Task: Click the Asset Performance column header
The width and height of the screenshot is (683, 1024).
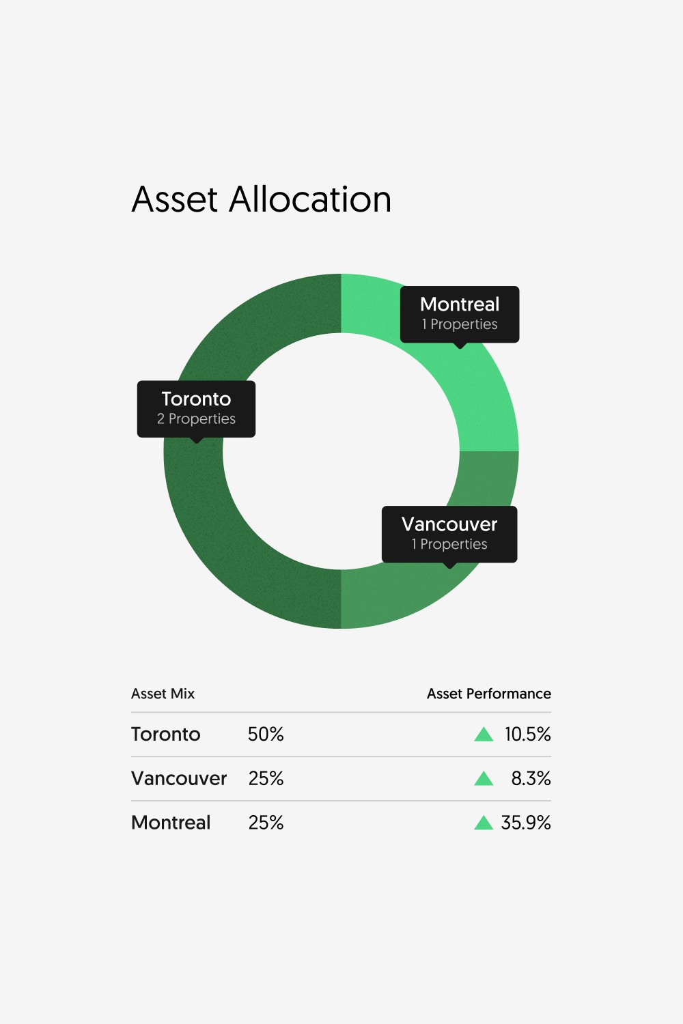Action: point(489,694)
